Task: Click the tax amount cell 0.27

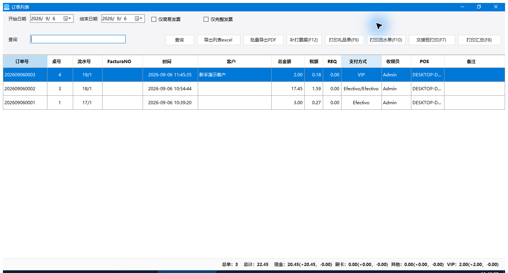Action: click(x=314, y=103)
